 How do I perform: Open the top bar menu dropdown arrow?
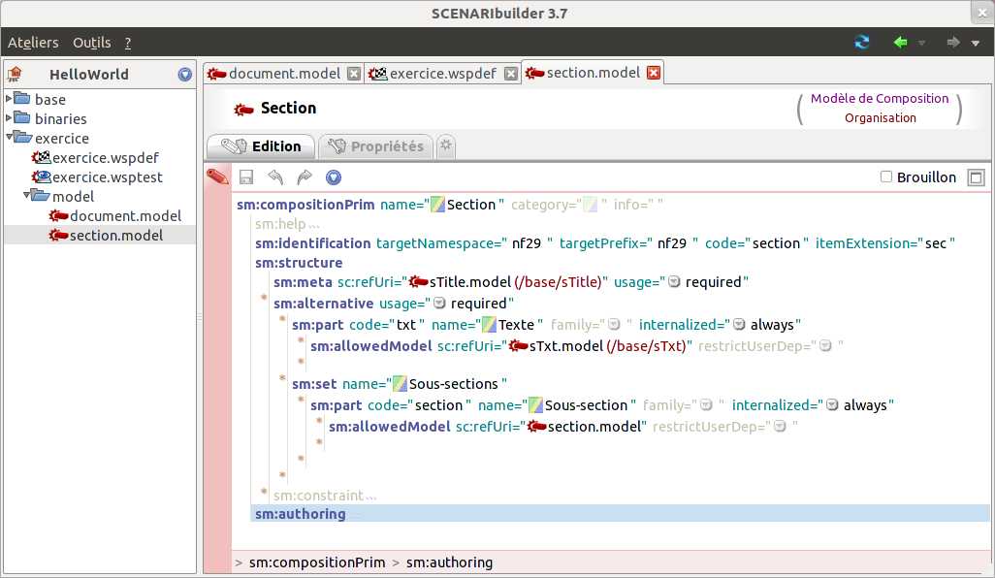click(976, 43)
